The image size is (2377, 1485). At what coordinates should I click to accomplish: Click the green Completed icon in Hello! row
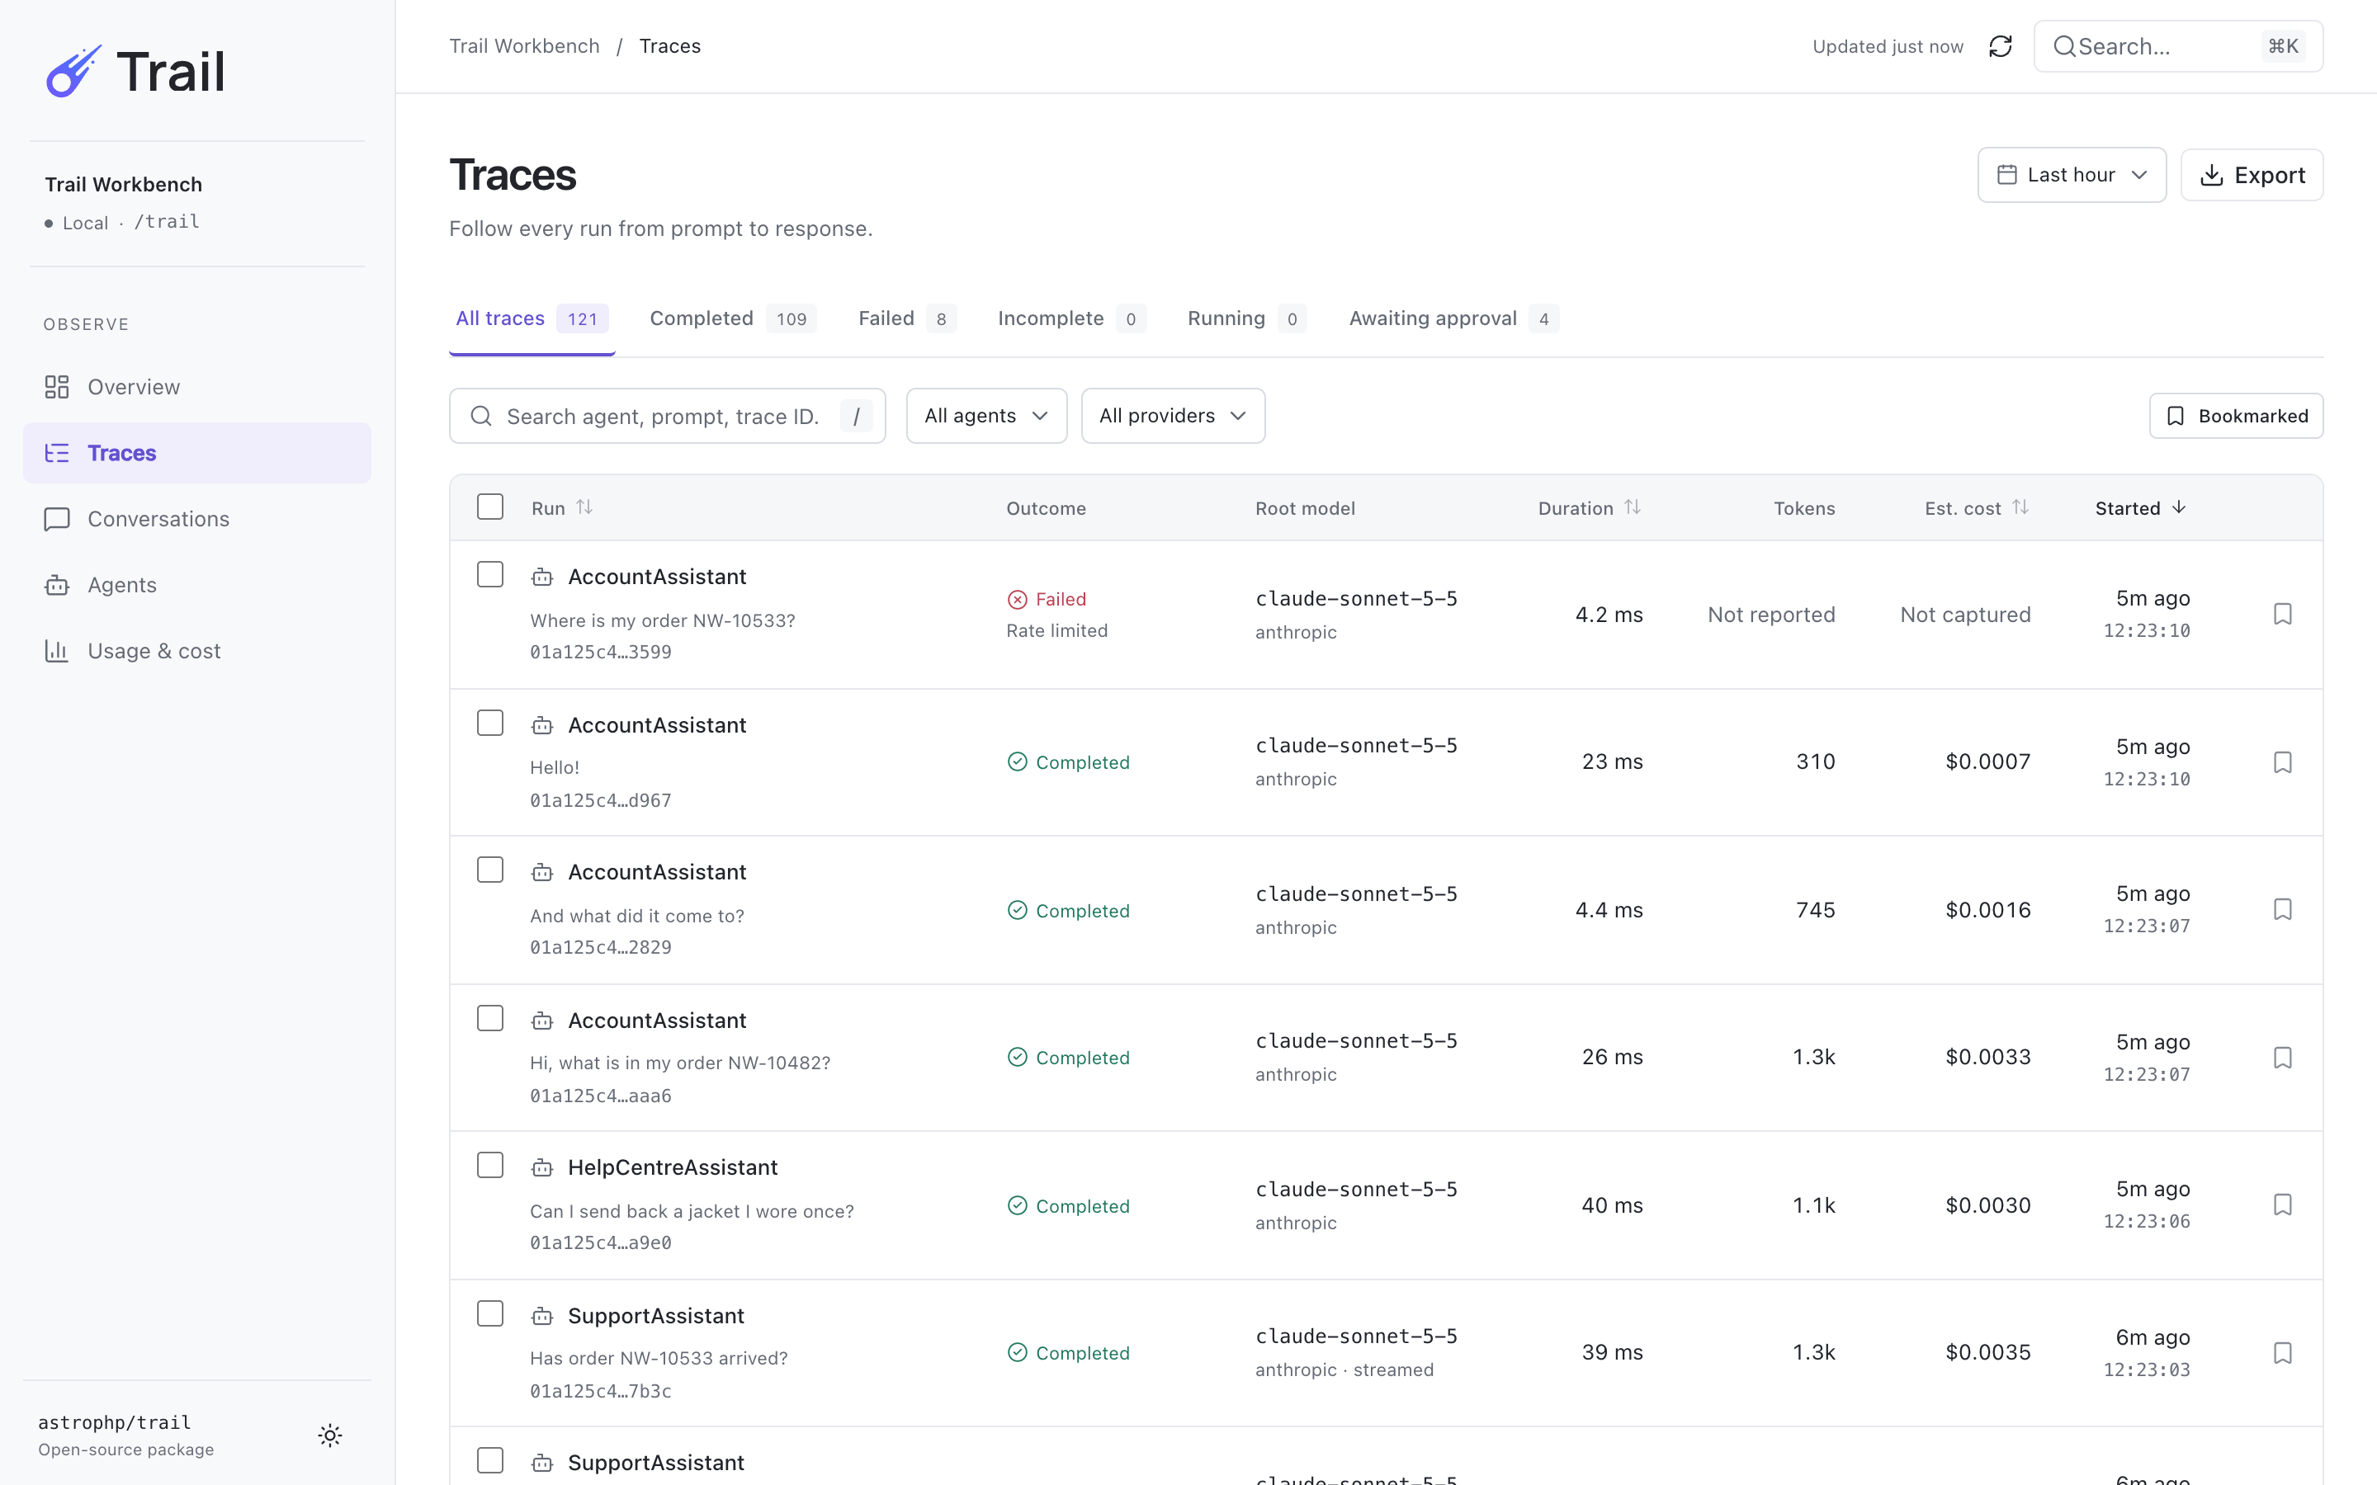pos(1018,762)
